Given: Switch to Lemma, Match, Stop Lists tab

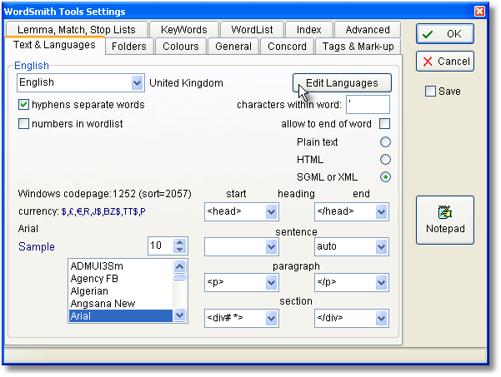Looking at the screenshot, I should 77,30.
